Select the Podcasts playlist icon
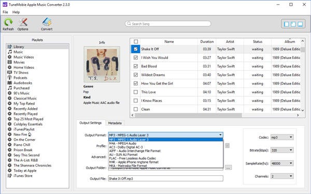 [x=9, y=78]
